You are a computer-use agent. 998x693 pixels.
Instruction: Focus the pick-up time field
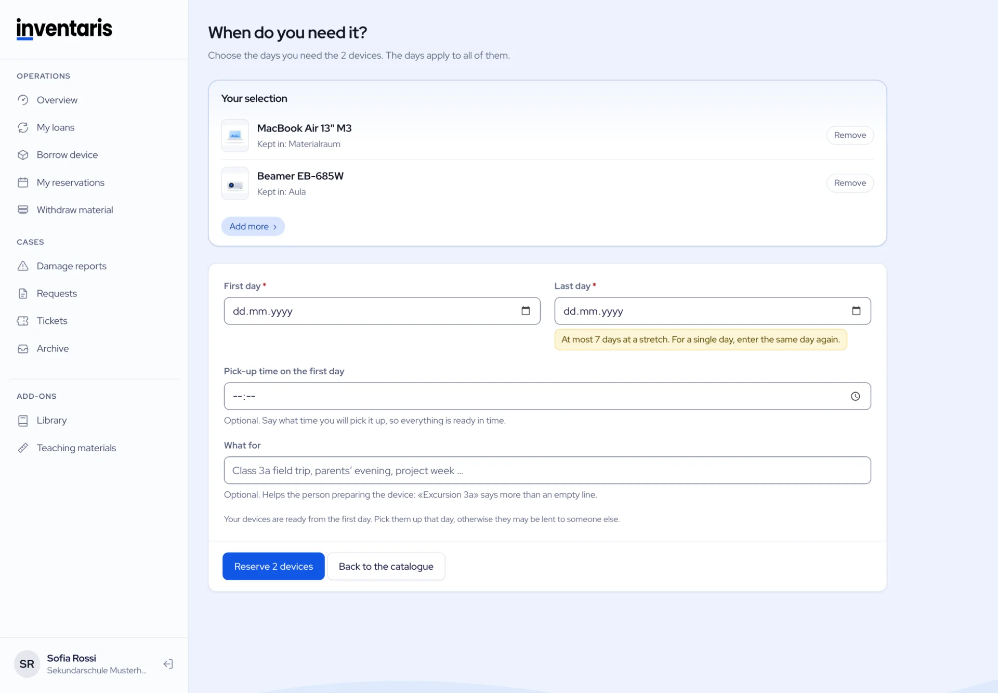click(547, 396)
